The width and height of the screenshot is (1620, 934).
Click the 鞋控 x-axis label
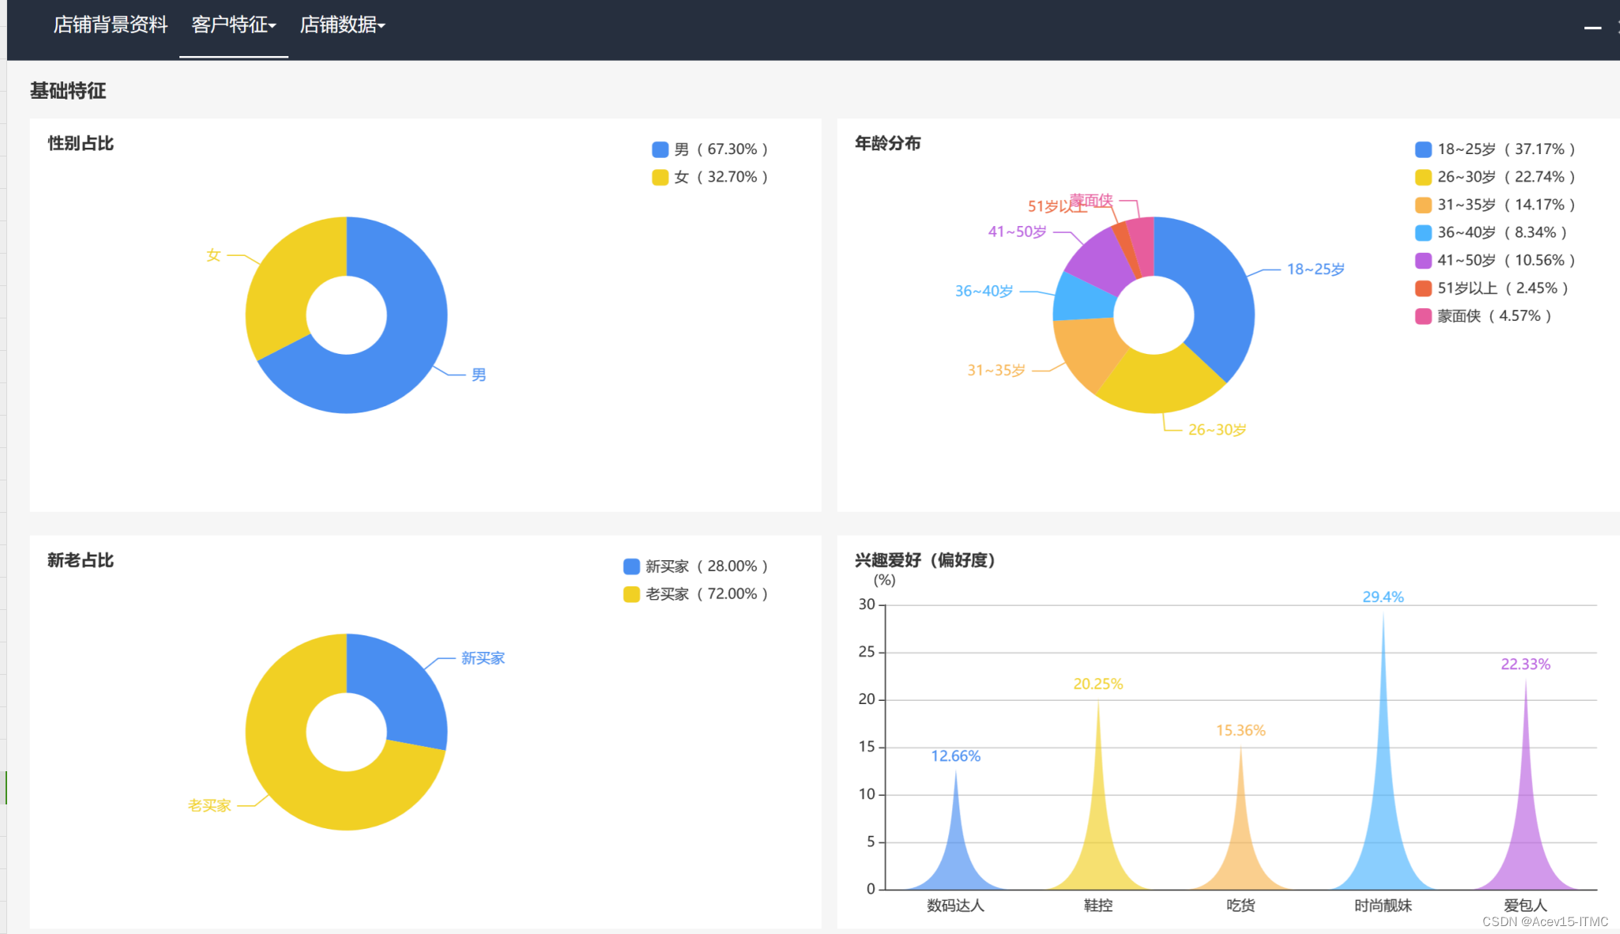pyautogui.click(x=1098, y=906)
